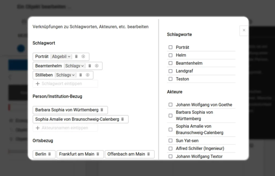Image resolution: width=275 pixels, height=176 pixels.
Task: Remove Barbara Sophia von Württemberg via trash icon
Action: 102,110
